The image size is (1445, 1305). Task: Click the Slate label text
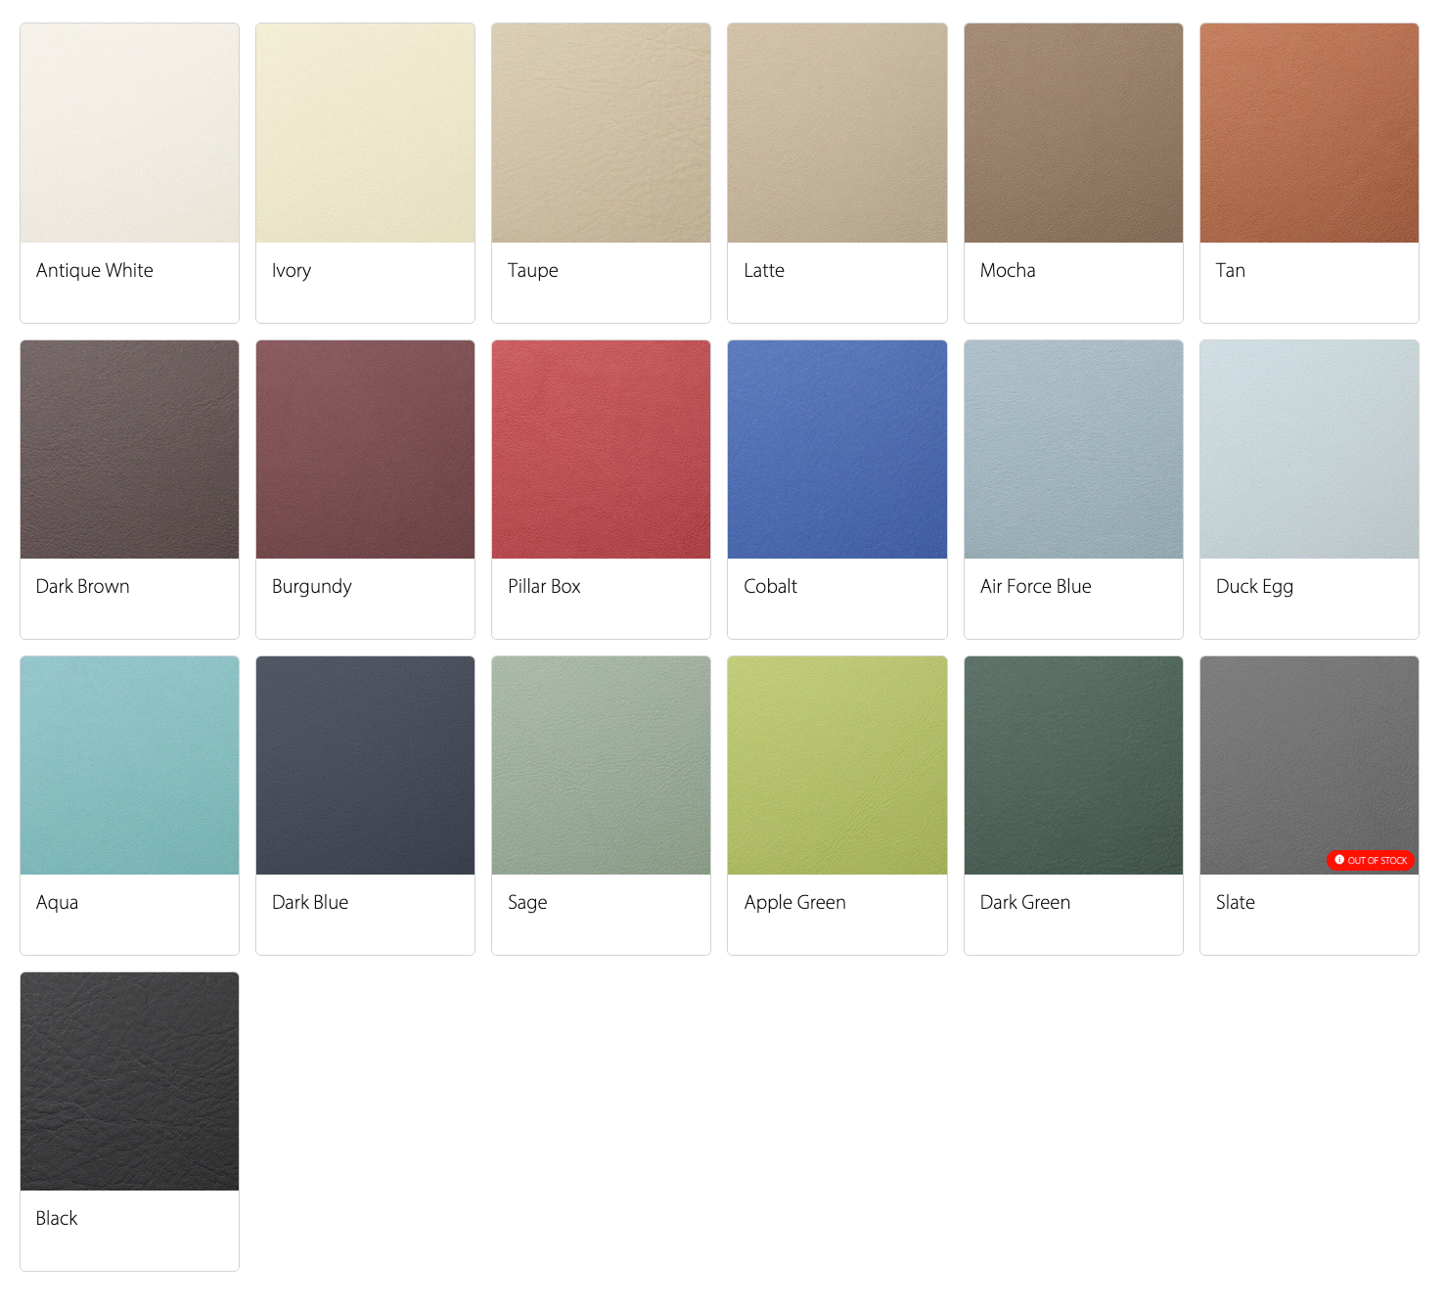click(1235, 902)
